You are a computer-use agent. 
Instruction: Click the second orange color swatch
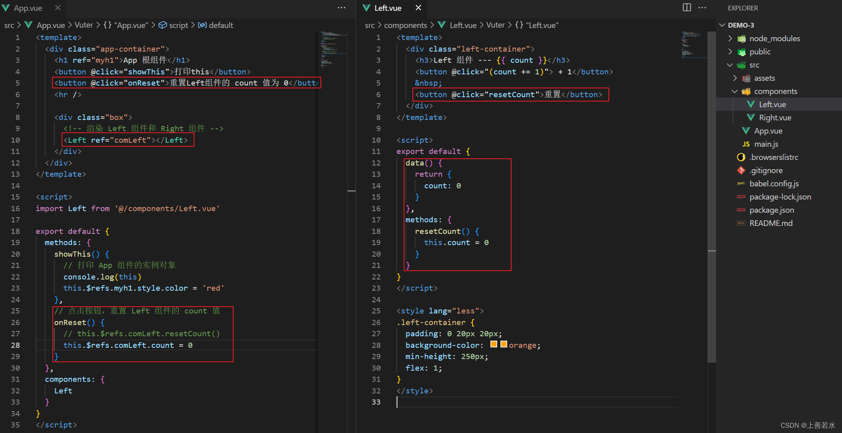[504, 344]
